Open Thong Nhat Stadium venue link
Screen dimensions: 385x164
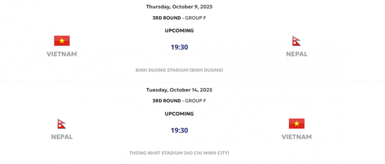tap(179, 153)
